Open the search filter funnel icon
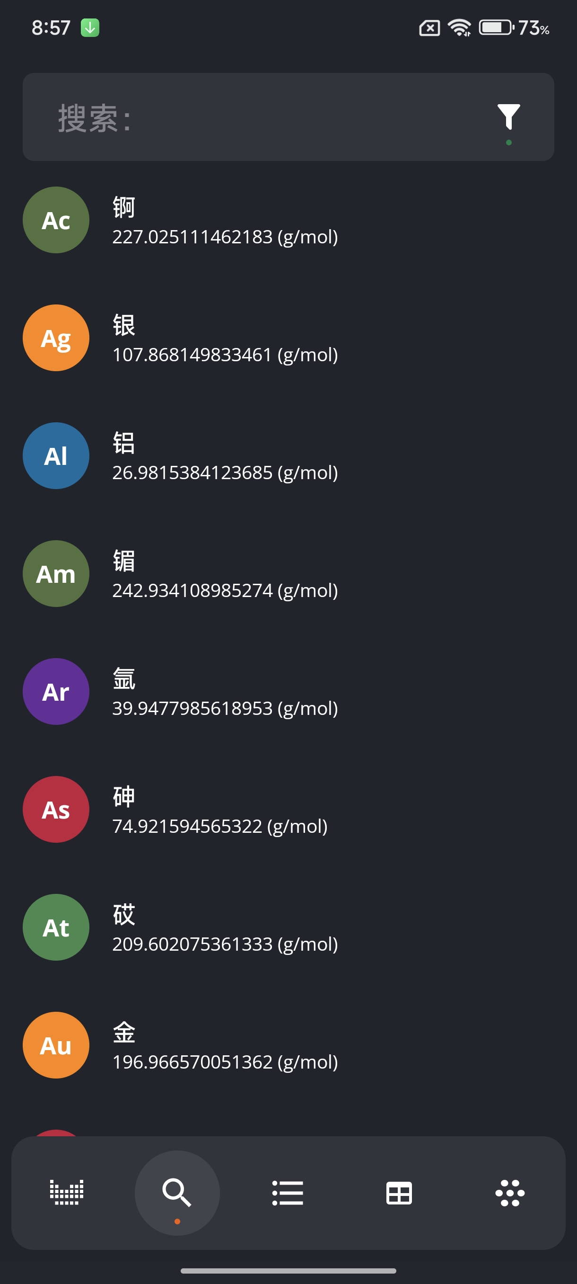 [x=508, y=117]
